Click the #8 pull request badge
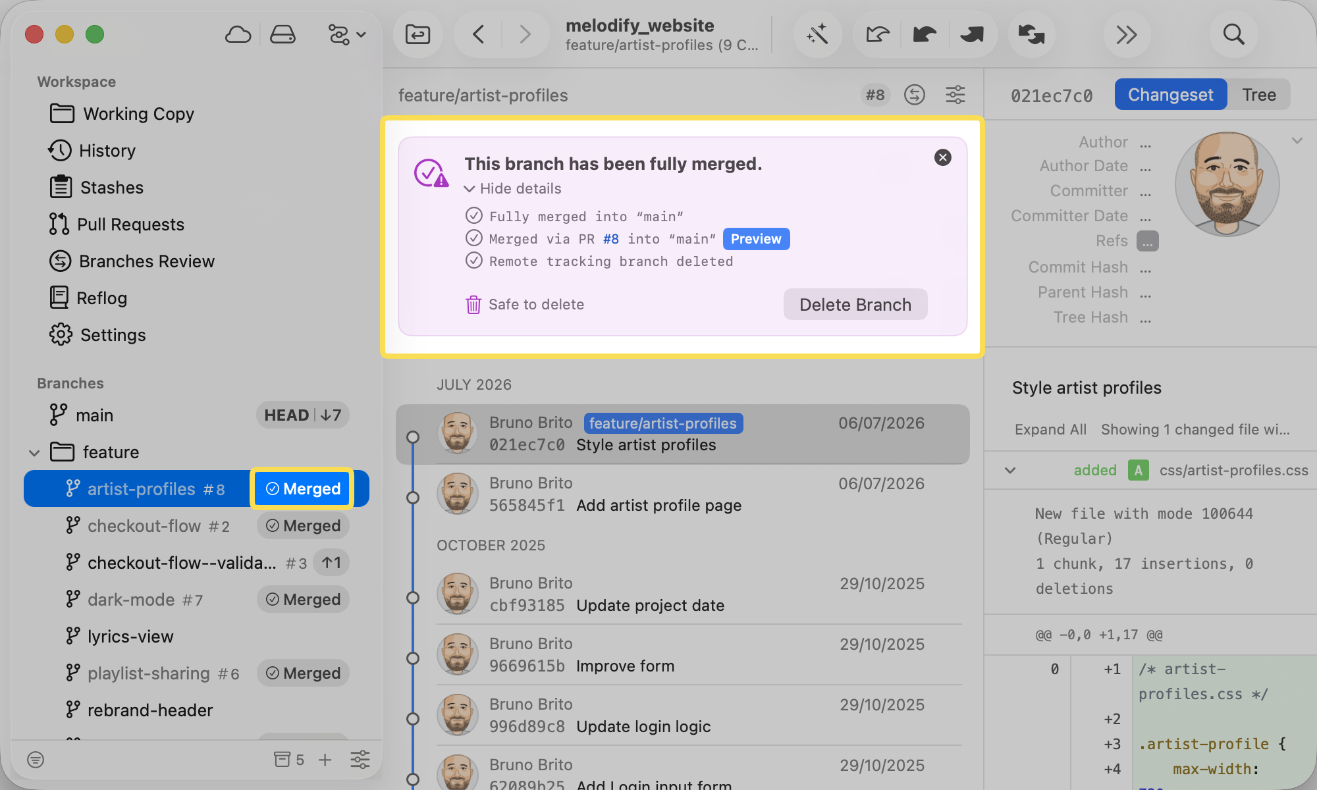The height and width of the screenshot is (790, 1317). click(875, 95)
